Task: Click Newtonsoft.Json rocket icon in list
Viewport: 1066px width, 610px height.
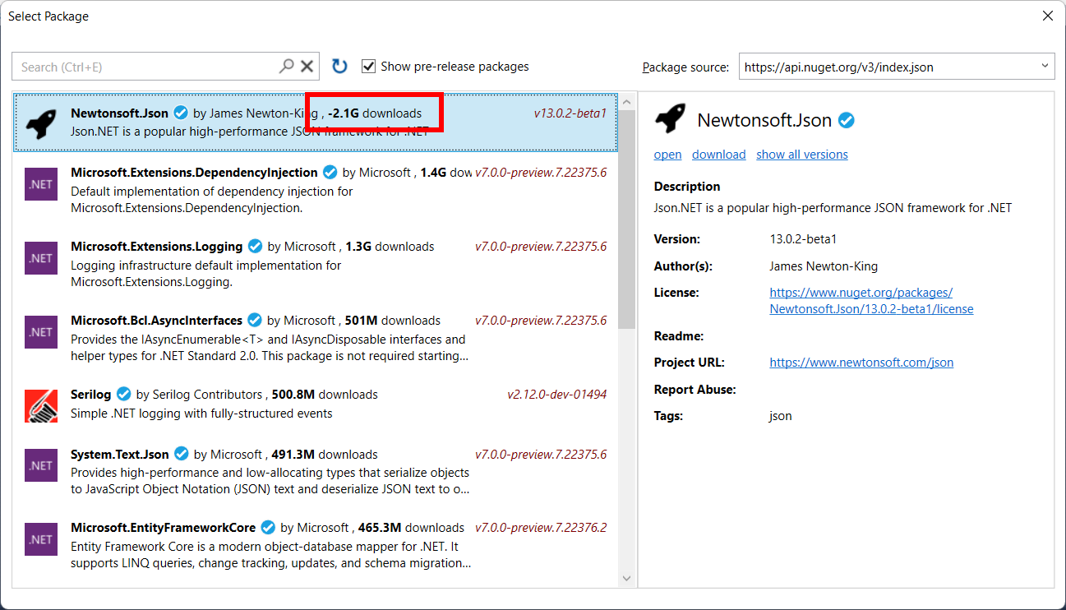Action: (41, 122)
